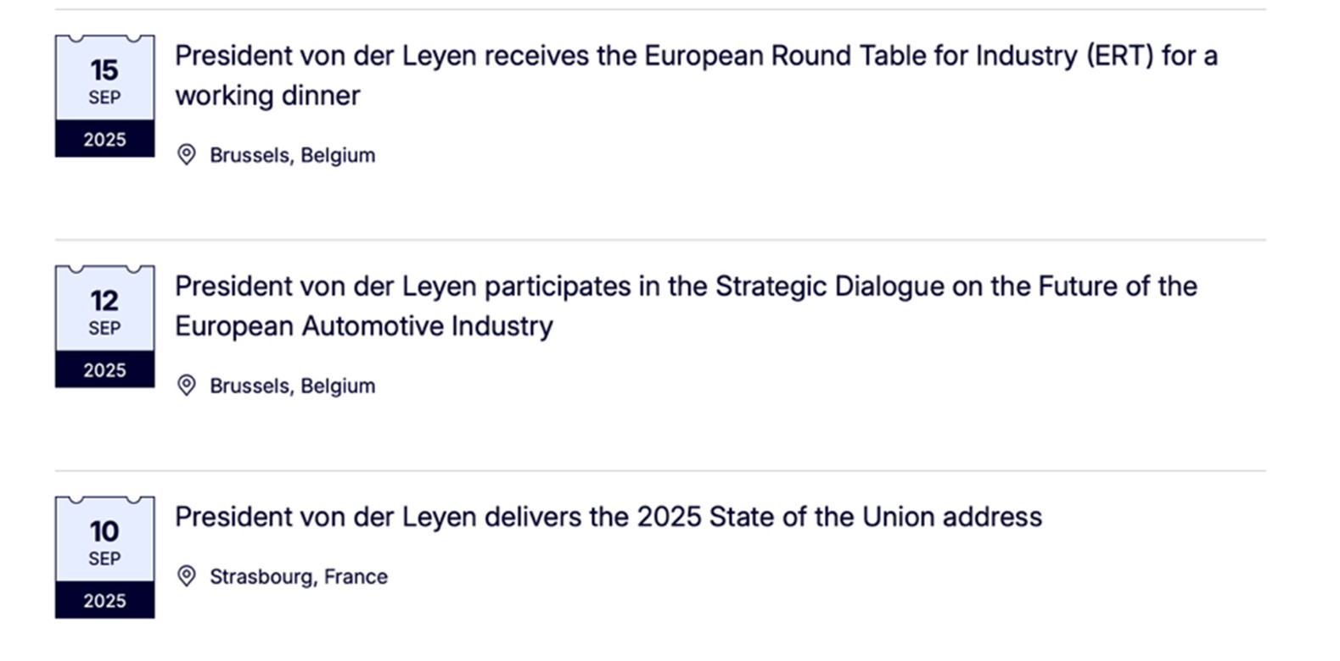
Task: Click the SEP month label below day 10
Action: coord(104,558)
